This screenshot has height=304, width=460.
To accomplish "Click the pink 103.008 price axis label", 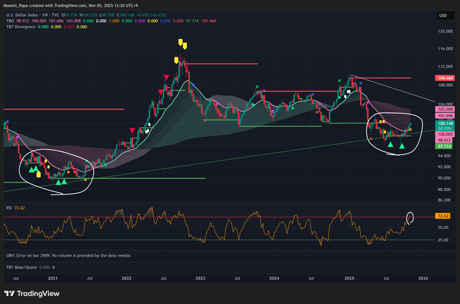I will click(x=446, y=110).
